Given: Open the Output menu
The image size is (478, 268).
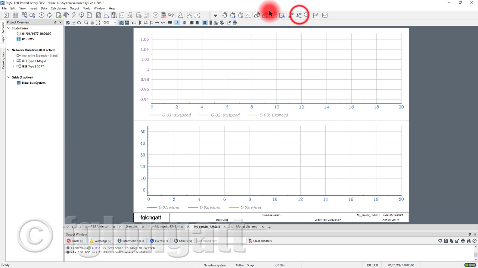Looking at the screenshot, I should (x=74, y=8).
